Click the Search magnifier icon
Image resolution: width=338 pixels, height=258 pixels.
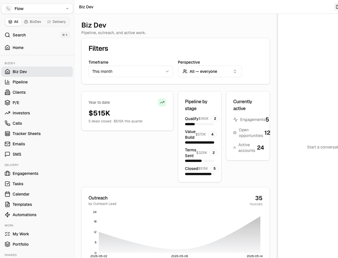[7, 35]
